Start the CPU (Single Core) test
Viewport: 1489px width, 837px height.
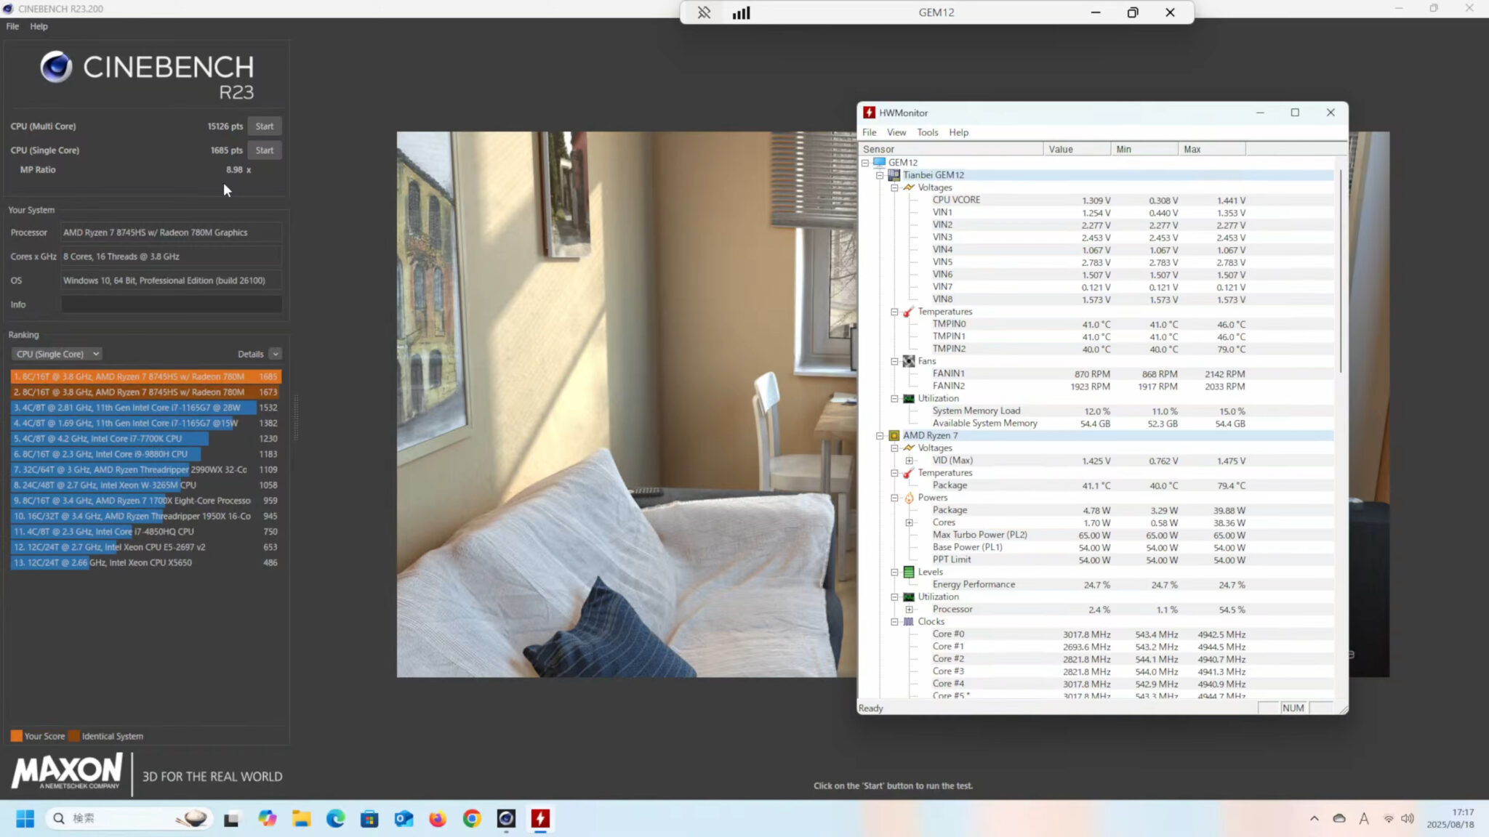click(x=265, y=150)
